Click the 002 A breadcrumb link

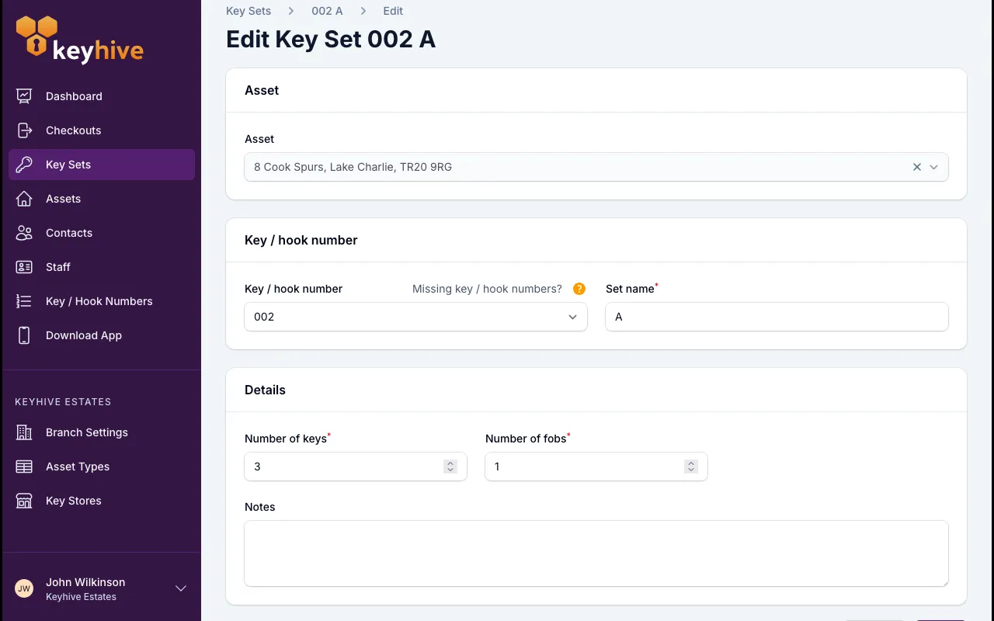pyautogui.click(x=327, y=11)
